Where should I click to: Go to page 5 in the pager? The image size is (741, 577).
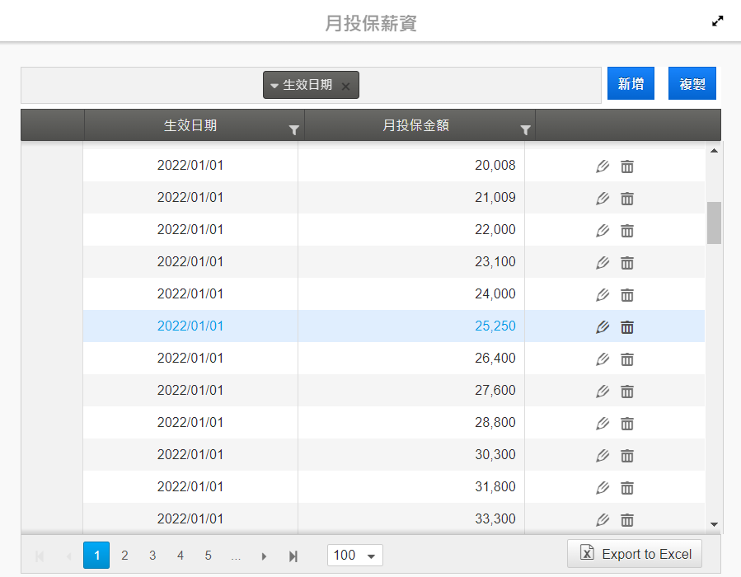(208, 556)
